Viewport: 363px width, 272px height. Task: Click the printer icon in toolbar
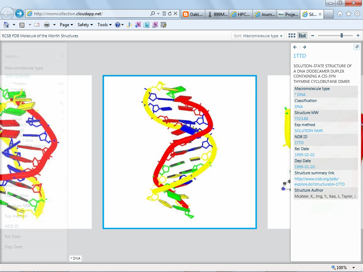47,25
